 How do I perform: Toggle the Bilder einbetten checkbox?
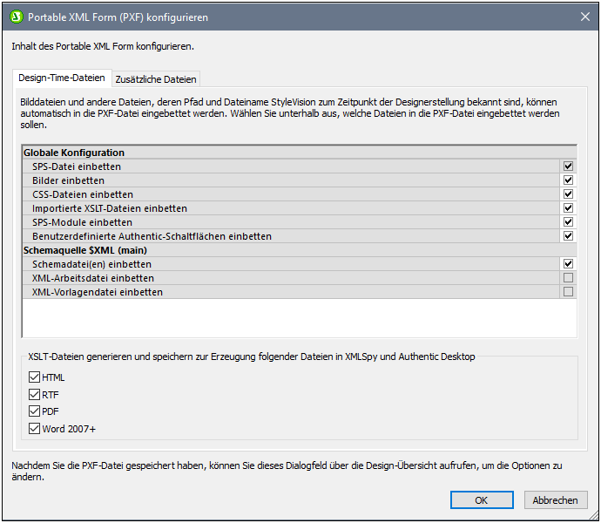pyautogui.click(x=568, y=180)
